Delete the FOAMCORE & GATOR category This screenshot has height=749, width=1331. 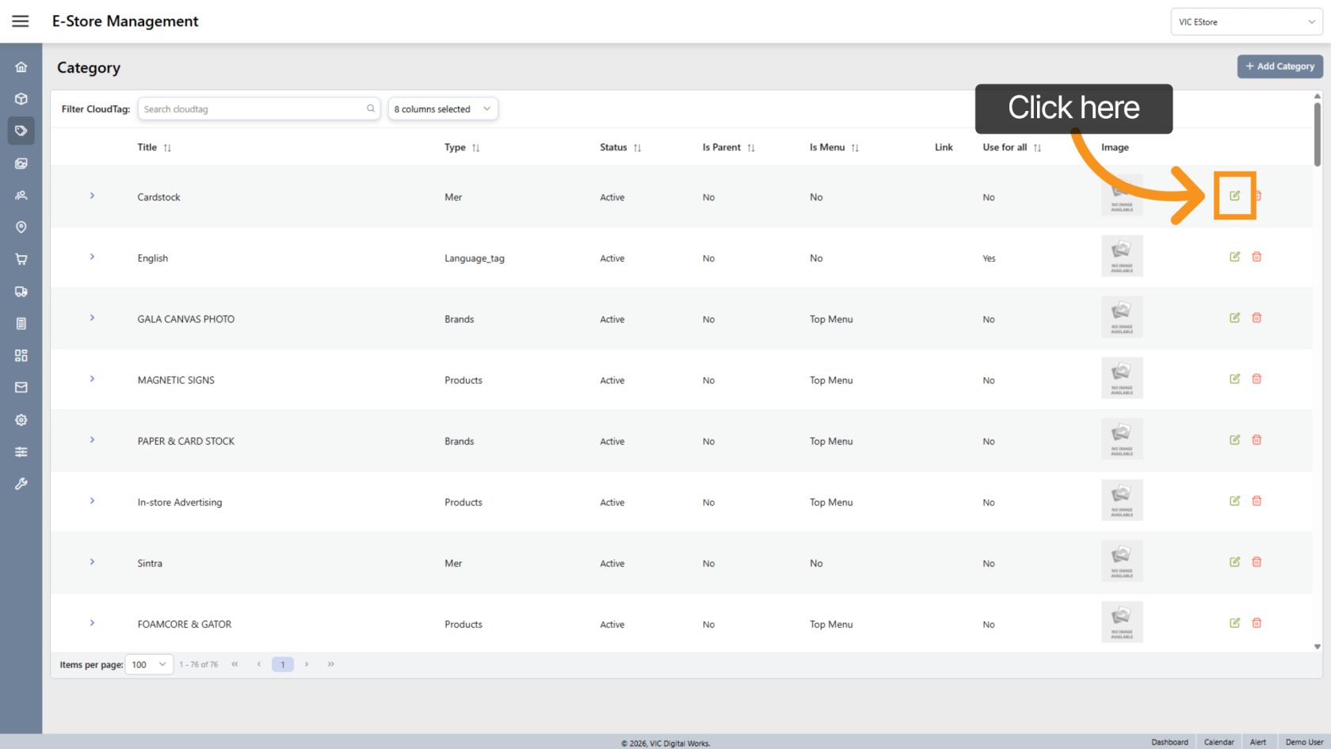pyautogui.click(x=1257, y=623)
